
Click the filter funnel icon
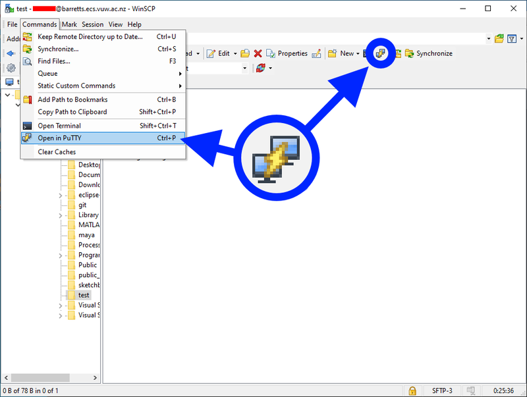pos(512,39)
